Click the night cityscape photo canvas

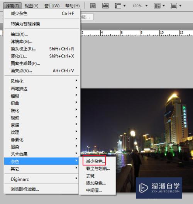137,140
